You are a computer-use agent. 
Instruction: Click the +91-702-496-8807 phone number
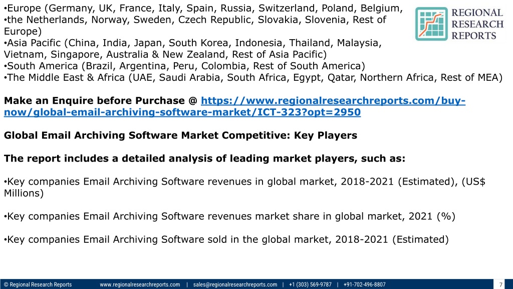pyautogui.click(x=365, y=284)
